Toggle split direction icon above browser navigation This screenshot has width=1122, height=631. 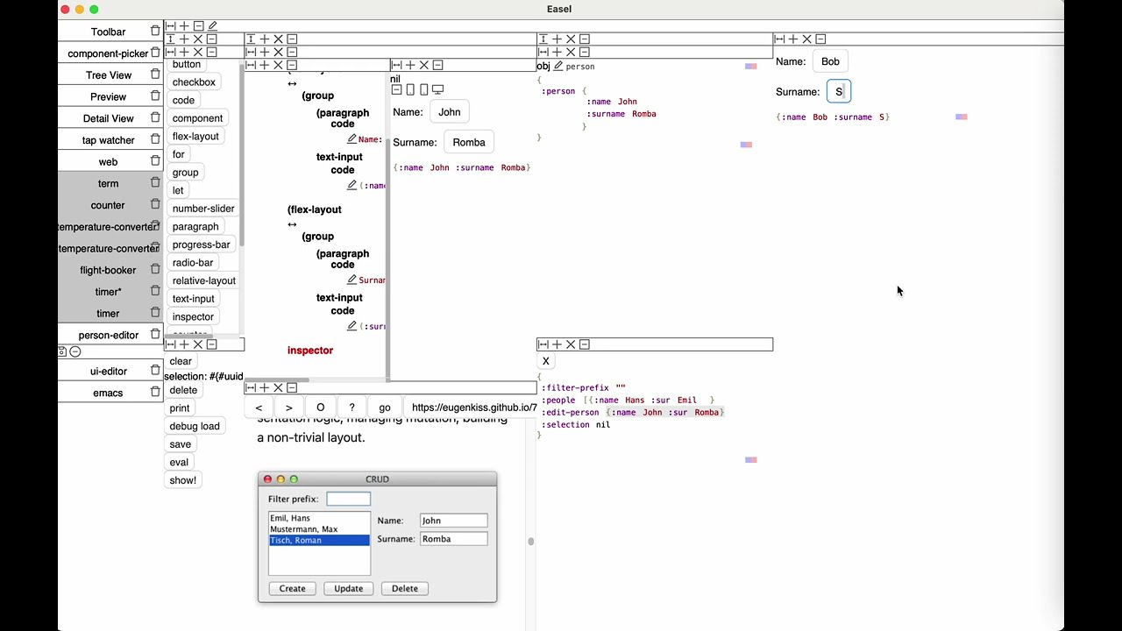click(x=251, y=387)
